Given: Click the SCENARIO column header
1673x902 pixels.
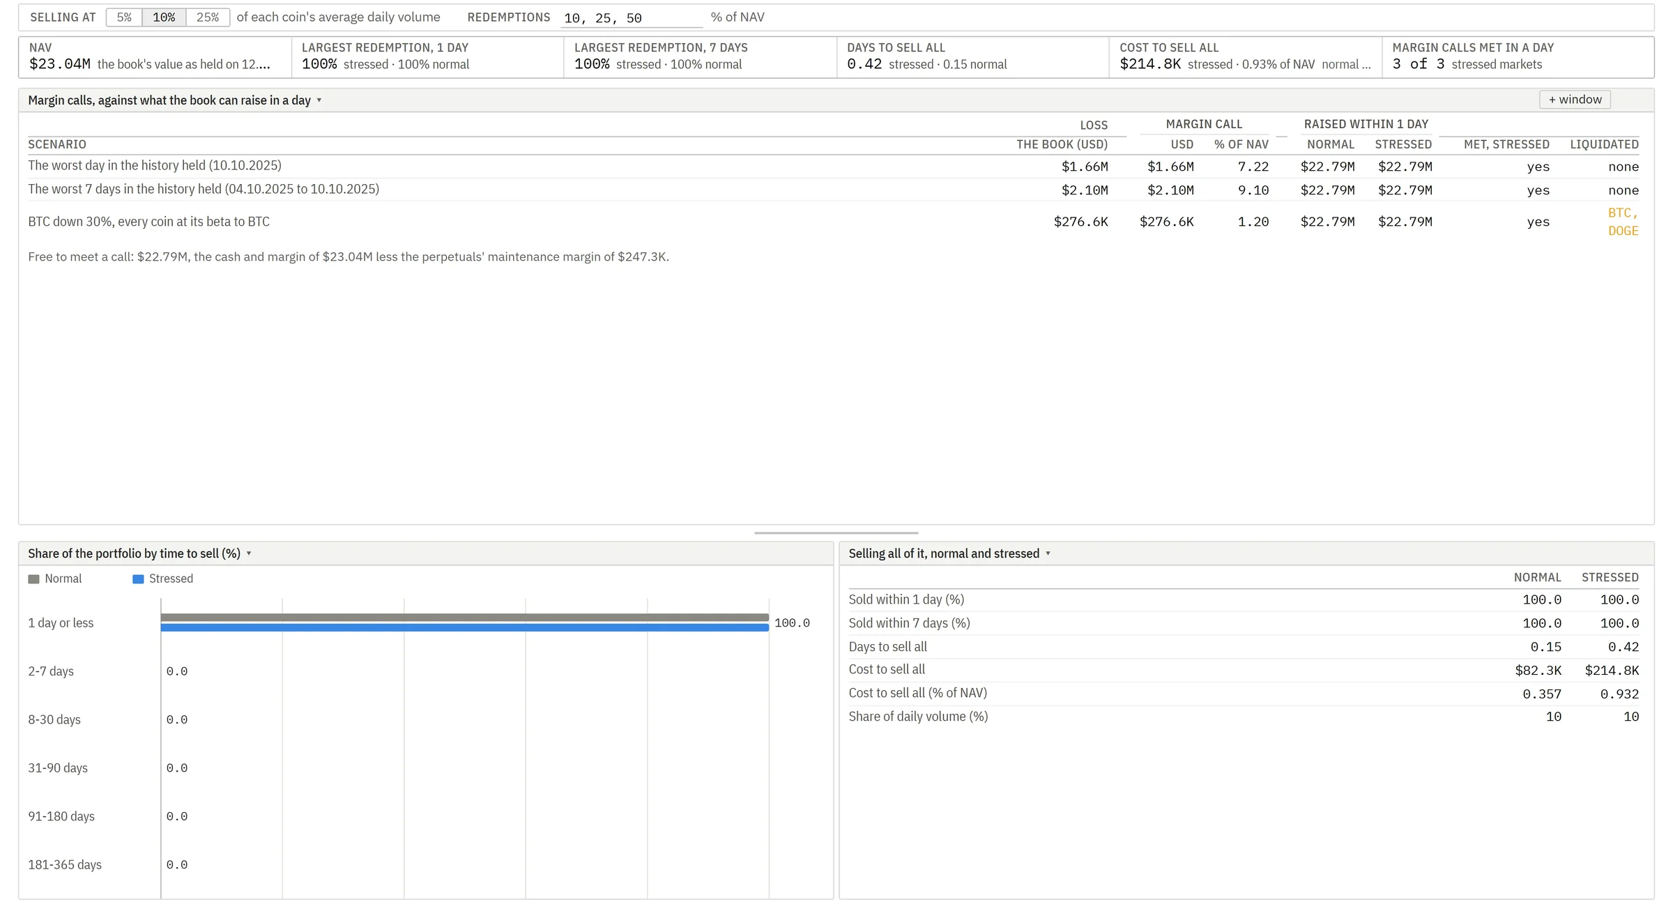Looking at the screenshot, I should pos(57,144).
